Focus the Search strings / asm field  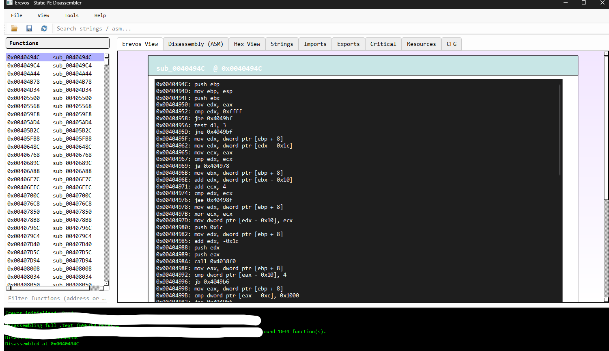point(330,28)
